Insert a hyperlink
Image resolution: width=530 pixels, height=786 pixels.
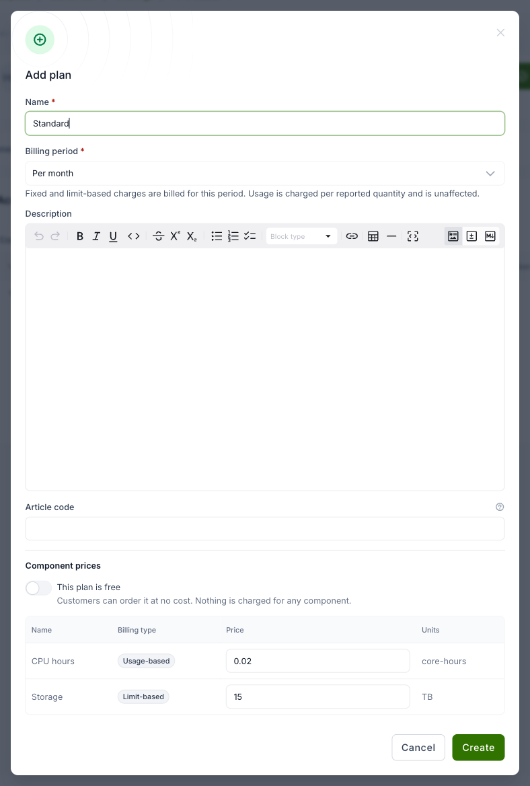tap(352, 236)
